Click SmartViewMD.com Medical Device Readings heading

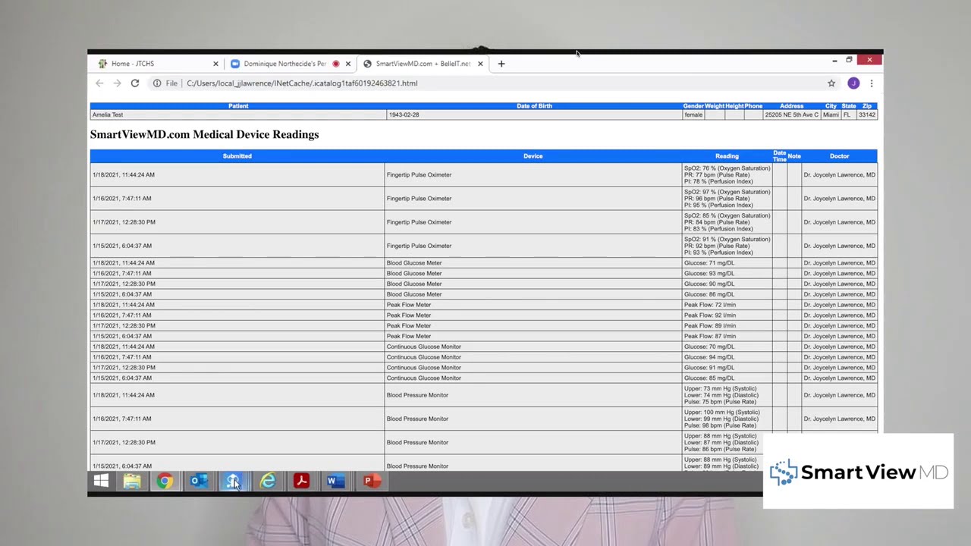[x=204, y=135]
